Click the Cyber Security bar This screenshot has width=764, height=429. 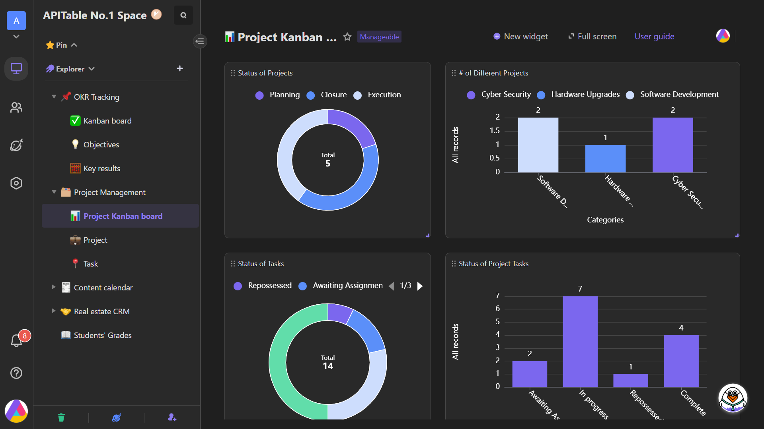(x=672, y=145)
